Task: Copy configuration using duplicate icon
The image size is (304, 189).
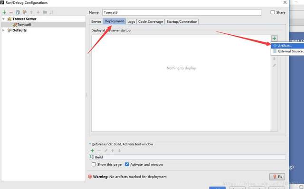Action: tap(18, 12)
